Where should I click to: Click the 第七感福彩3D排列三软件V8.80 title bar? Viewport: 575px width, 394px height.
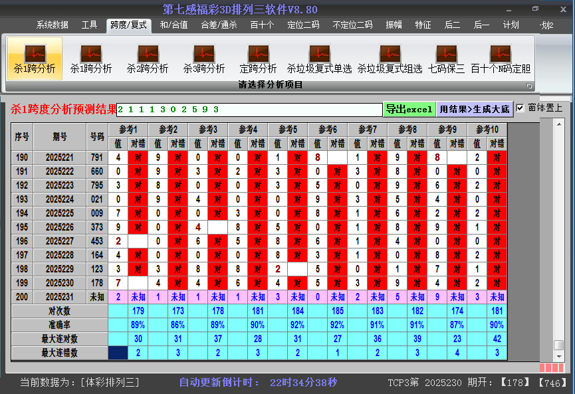pos(240,9)
